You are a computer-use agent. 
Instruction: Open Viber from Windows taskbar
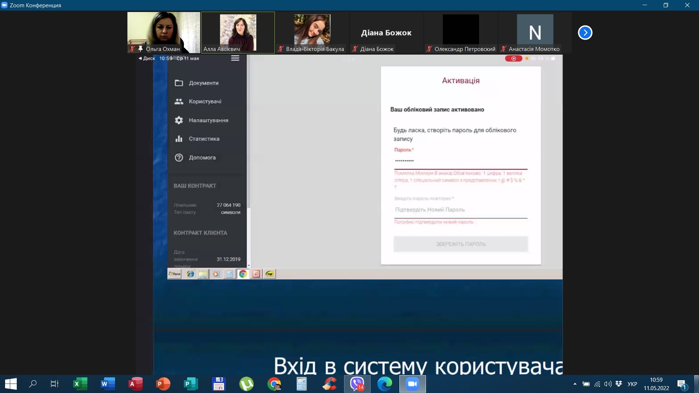click(357, 384)
